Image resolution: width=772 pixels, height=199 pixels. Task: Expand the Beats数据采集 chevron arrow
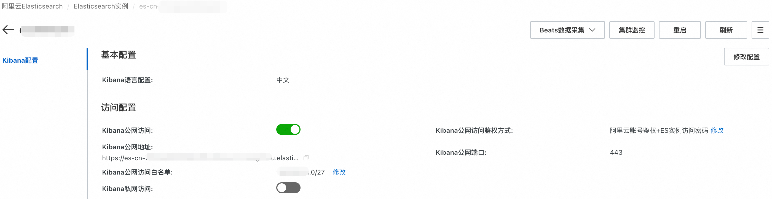coord(592,30)
